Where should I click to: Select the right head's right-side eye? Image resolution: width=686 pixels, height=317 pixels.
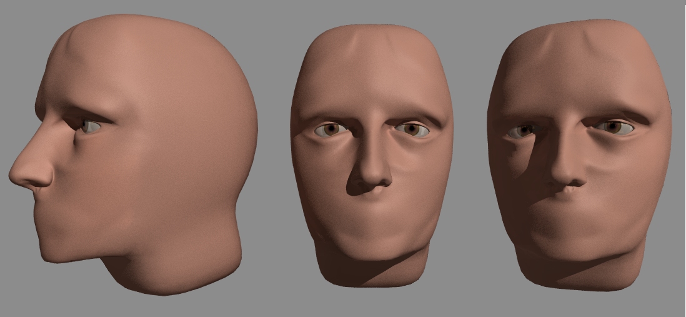[x=615, y=128]
